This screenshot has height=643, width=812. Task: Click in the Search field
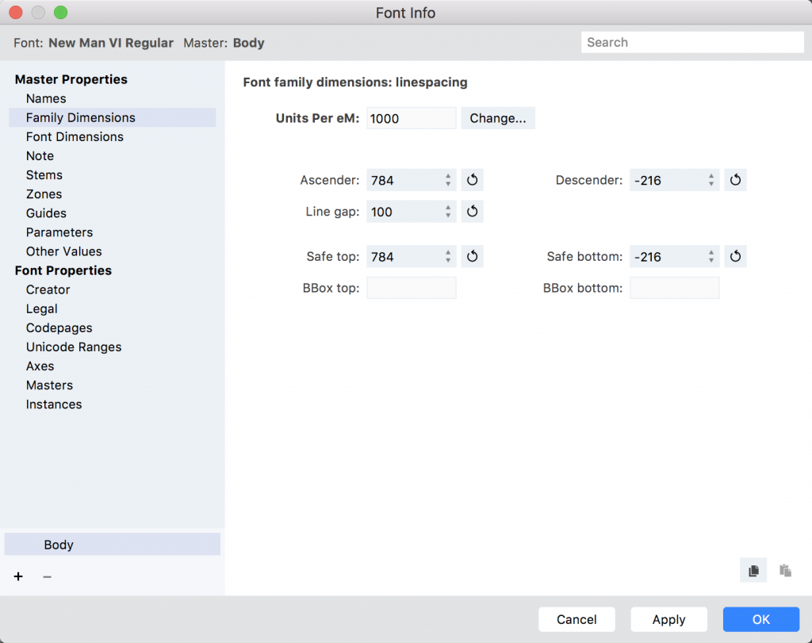[x=692, y=43]
